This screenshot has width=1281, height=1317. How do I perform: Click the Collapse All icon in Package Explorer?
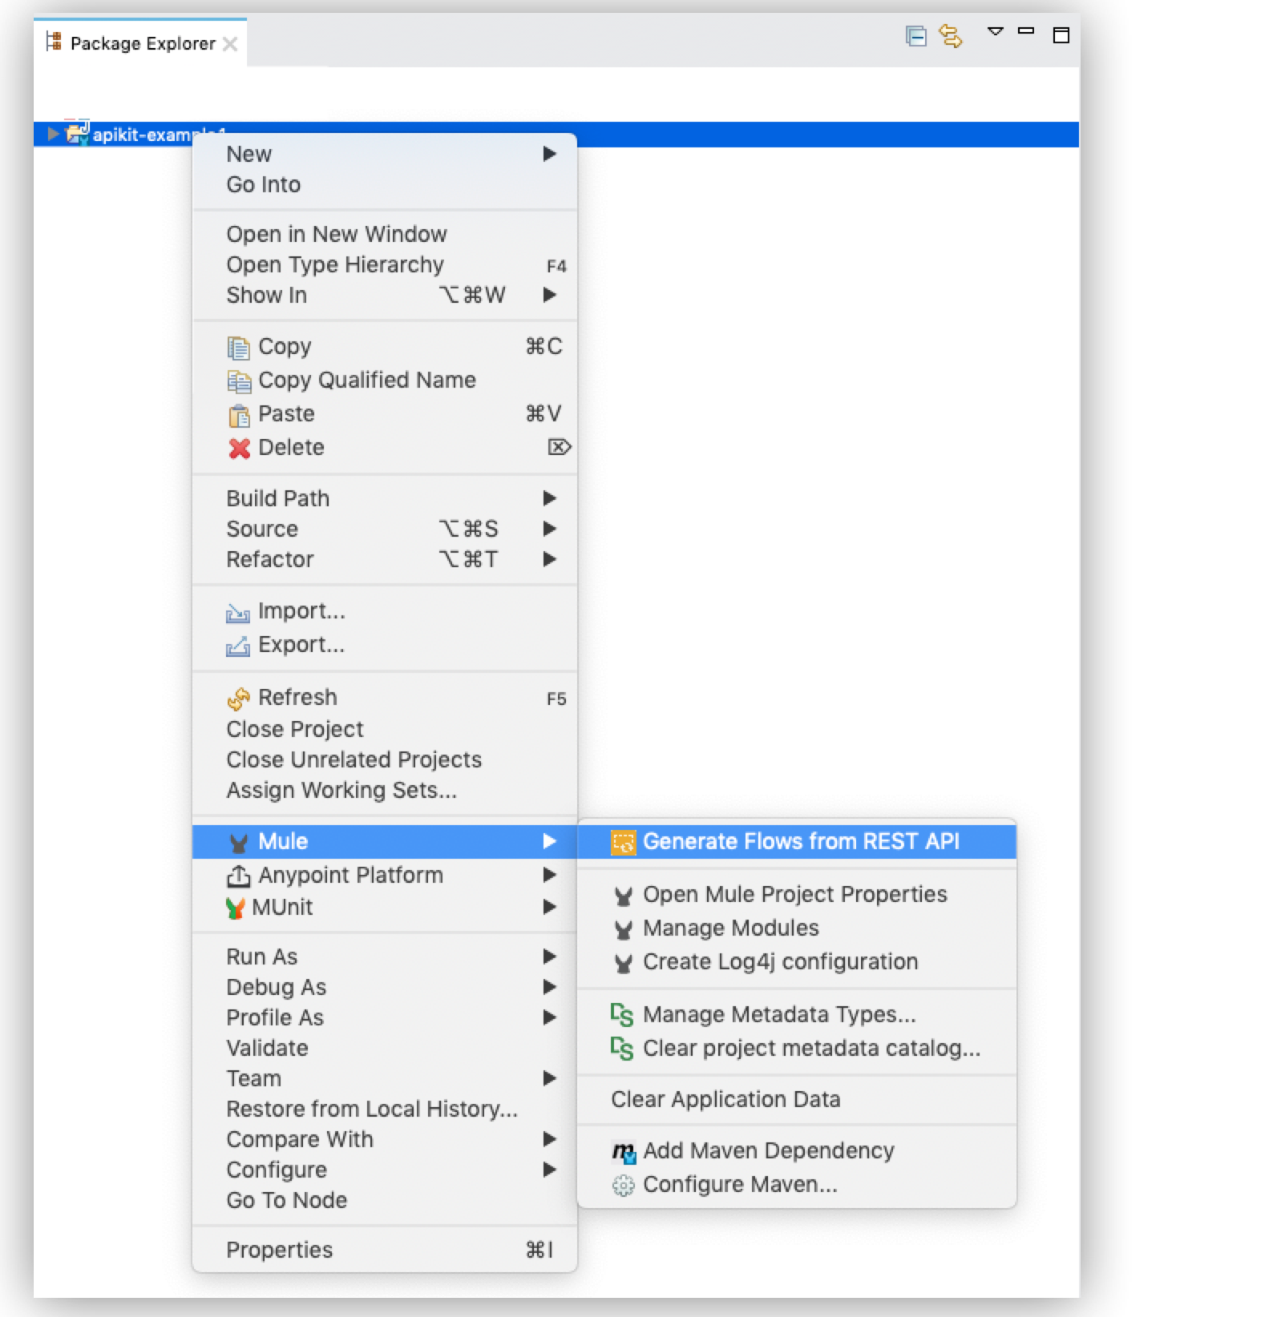pyautogui.click(x=915, y=36)
